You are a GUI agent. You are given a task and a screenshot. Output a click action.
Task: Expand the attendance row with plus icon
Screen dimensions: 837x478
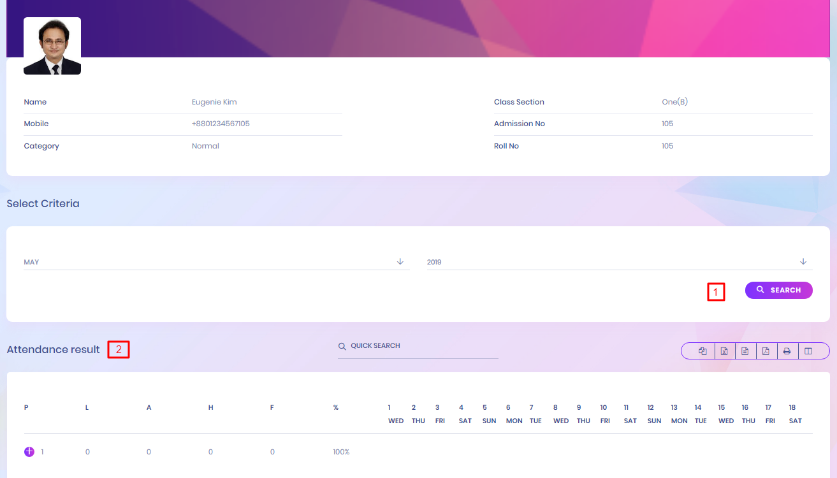[29, 452]
